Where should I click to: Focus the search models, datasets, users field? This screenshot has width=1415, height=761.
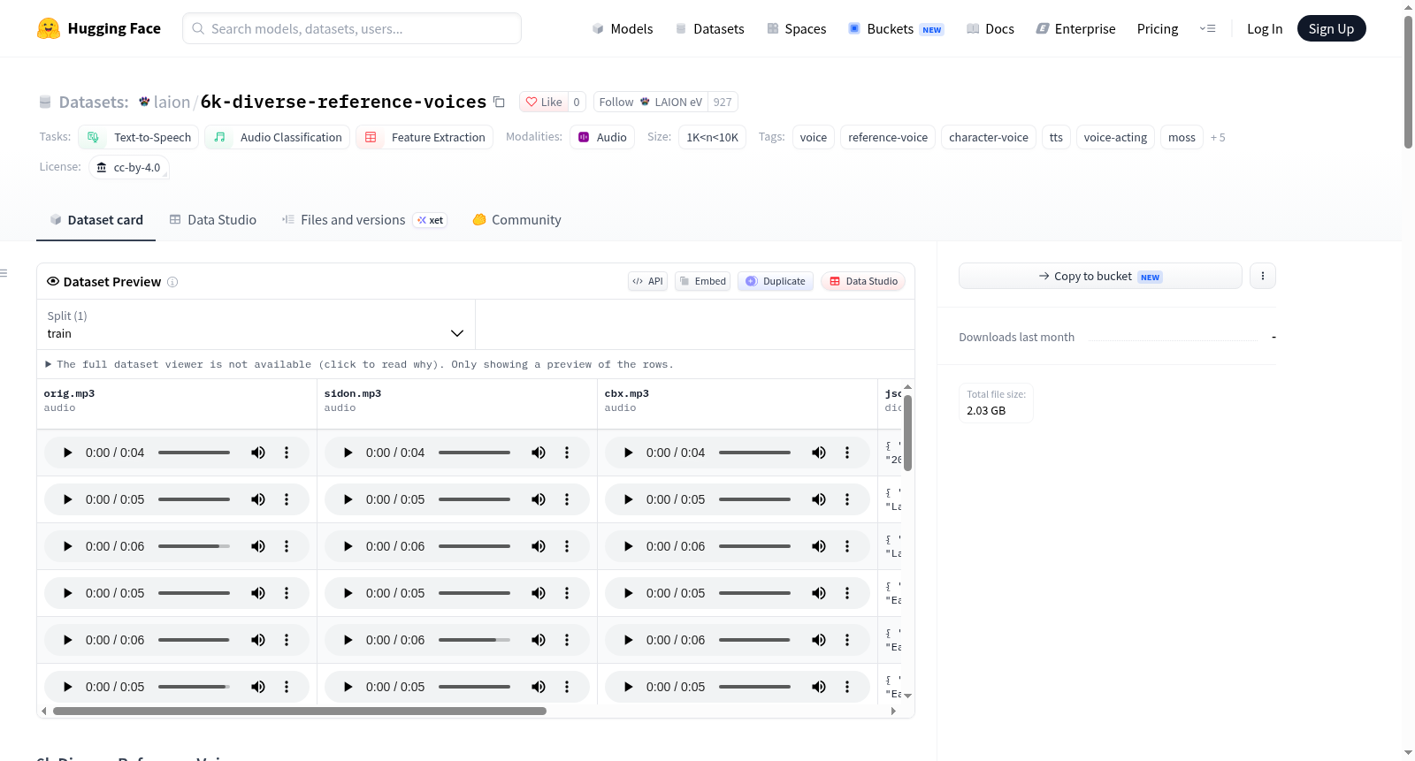pos(352,28)
